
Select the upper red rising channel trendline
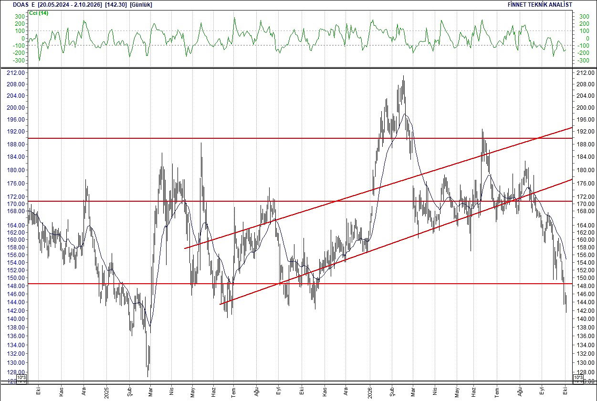click(x=378, y=188)
